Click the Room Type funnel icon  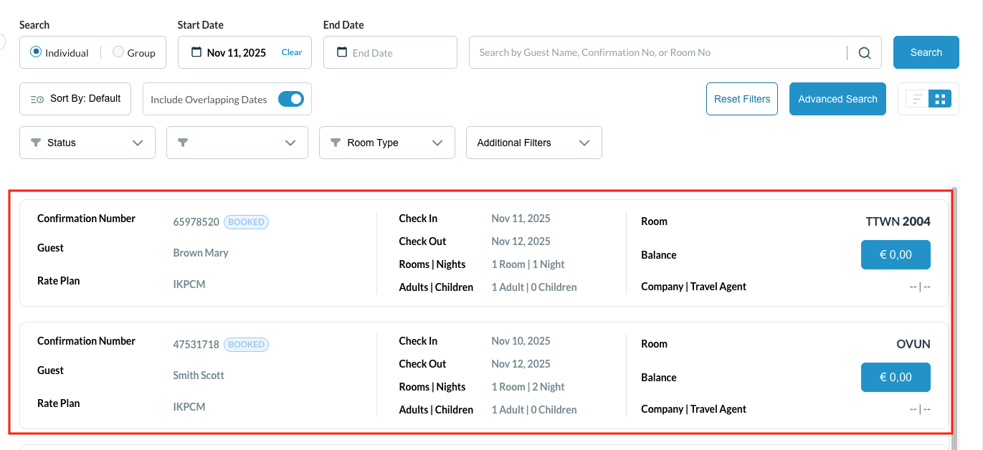point(336,143)
